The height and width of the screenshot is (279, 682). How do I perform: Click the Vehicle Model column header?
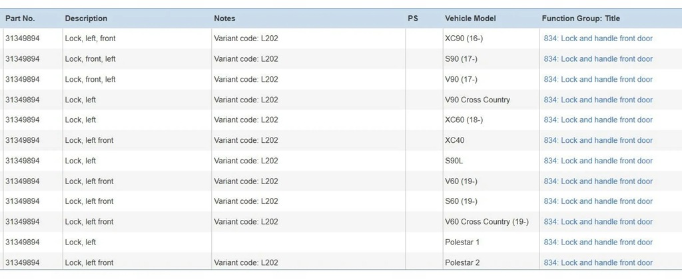tap(470, 19)
